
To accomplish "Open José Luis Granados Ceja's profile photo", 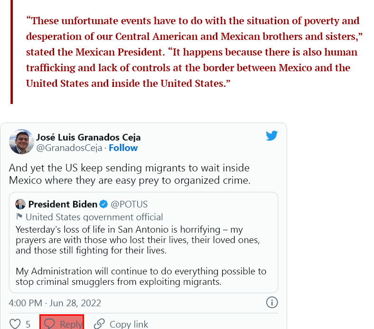I will click(x=21, y=141).
